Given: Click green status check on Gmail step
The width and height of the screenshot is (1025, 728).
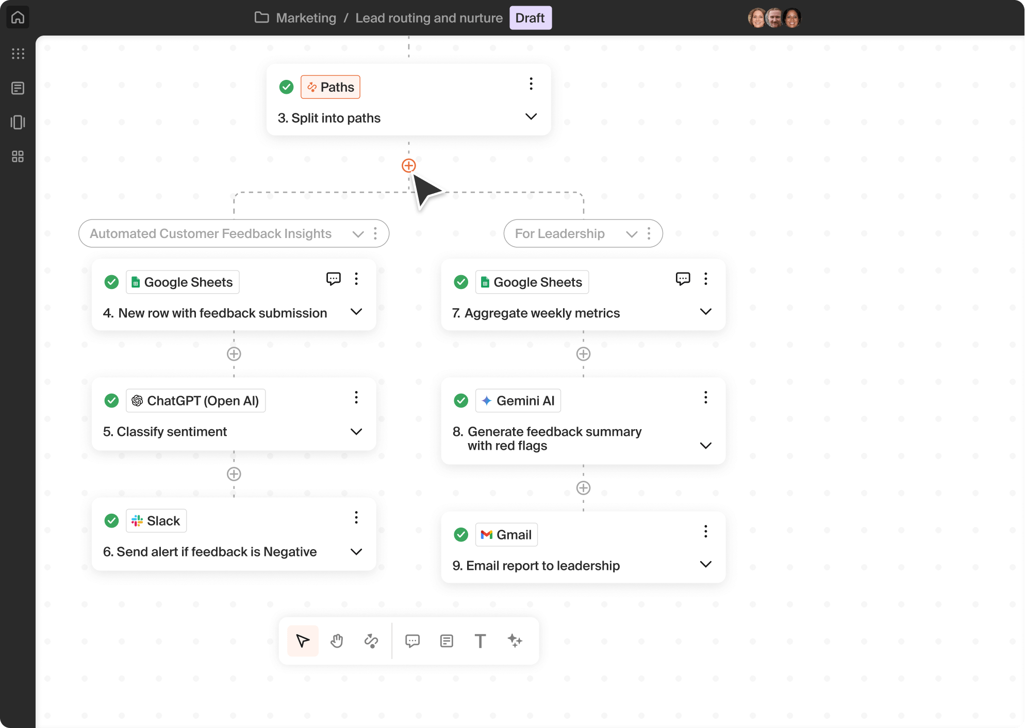Looking at the screenshot, I should [461, 535].
